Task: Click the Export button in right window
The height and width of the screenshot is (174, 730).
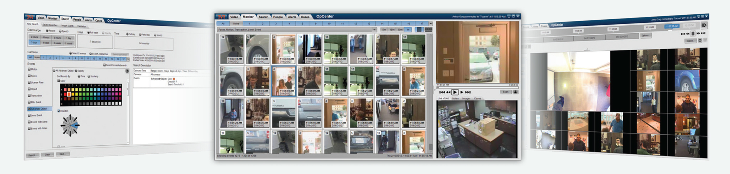Action: click(690, 41)
